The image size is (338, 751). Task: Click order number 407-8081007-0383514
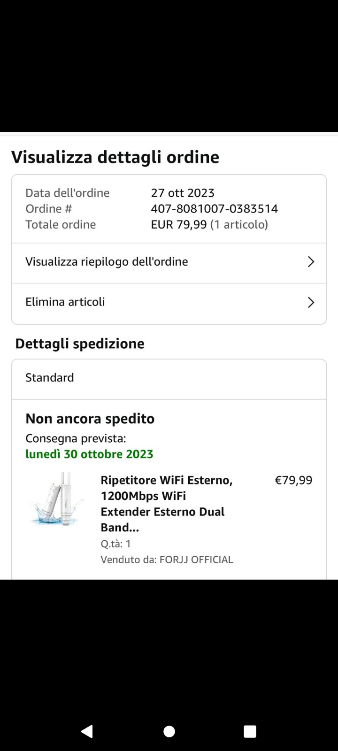[214, 208]
